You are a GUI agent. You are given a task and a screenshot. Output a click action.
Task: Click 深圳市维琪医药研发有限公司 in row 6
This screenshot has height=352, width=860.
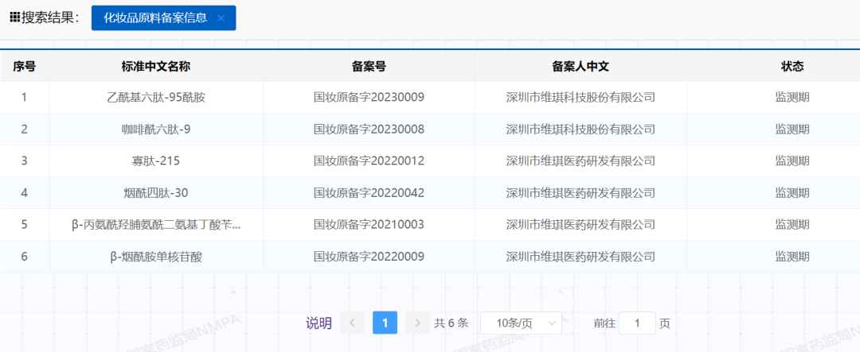580,256
